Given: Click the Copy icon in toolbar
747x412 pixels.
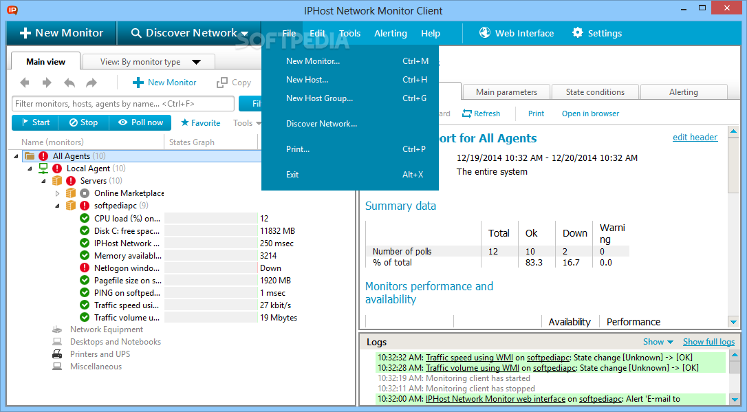Looking at the screenshot, I should coord(222,83).
